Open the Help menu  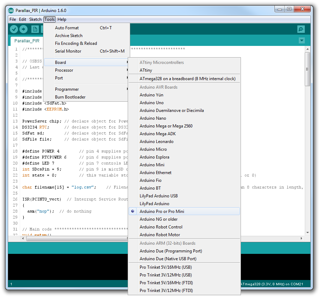click(x=62, y=19)
